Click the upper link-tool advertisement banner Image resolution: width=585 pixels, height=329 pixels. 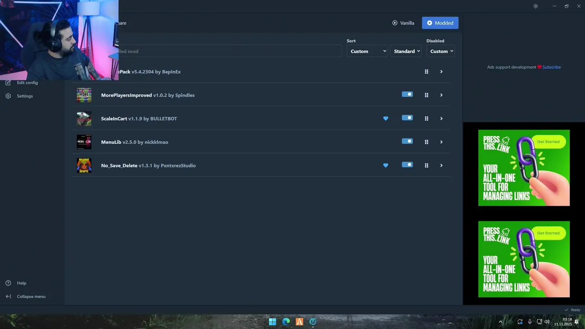tap(524, 168)
